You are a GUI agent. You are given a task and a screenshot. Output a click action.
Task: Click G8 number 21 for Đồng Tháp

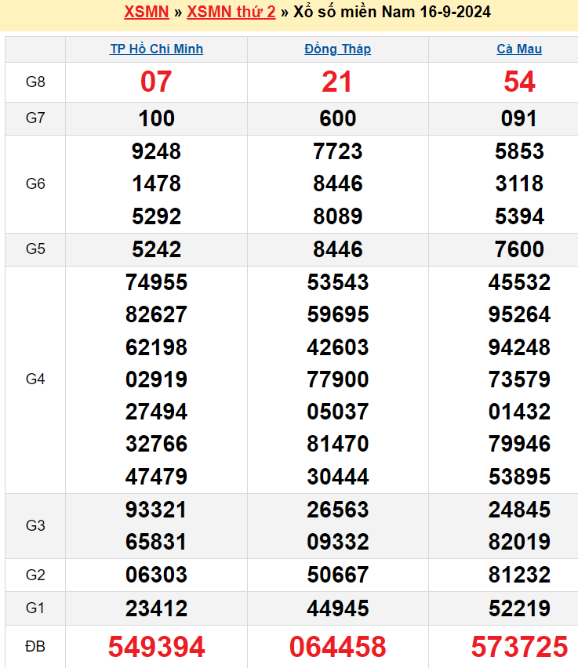pos(336,82)
